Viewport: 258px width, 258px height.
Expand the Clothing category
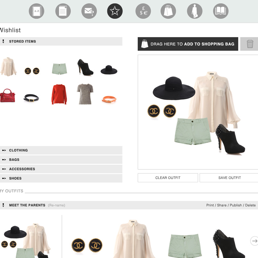[18, 150]
